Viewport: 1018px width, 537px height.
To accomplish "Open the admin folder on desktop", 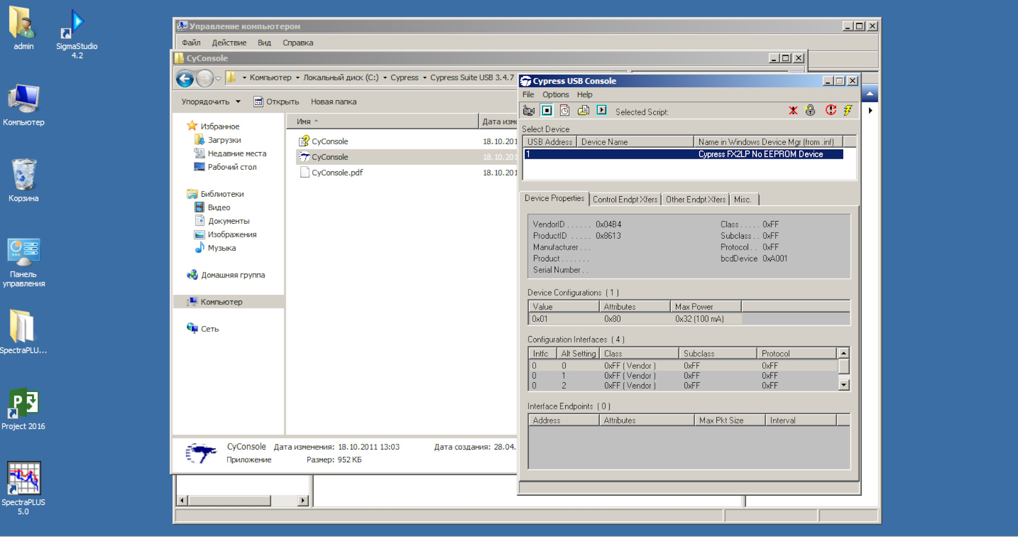I will (x=23, y=28).
